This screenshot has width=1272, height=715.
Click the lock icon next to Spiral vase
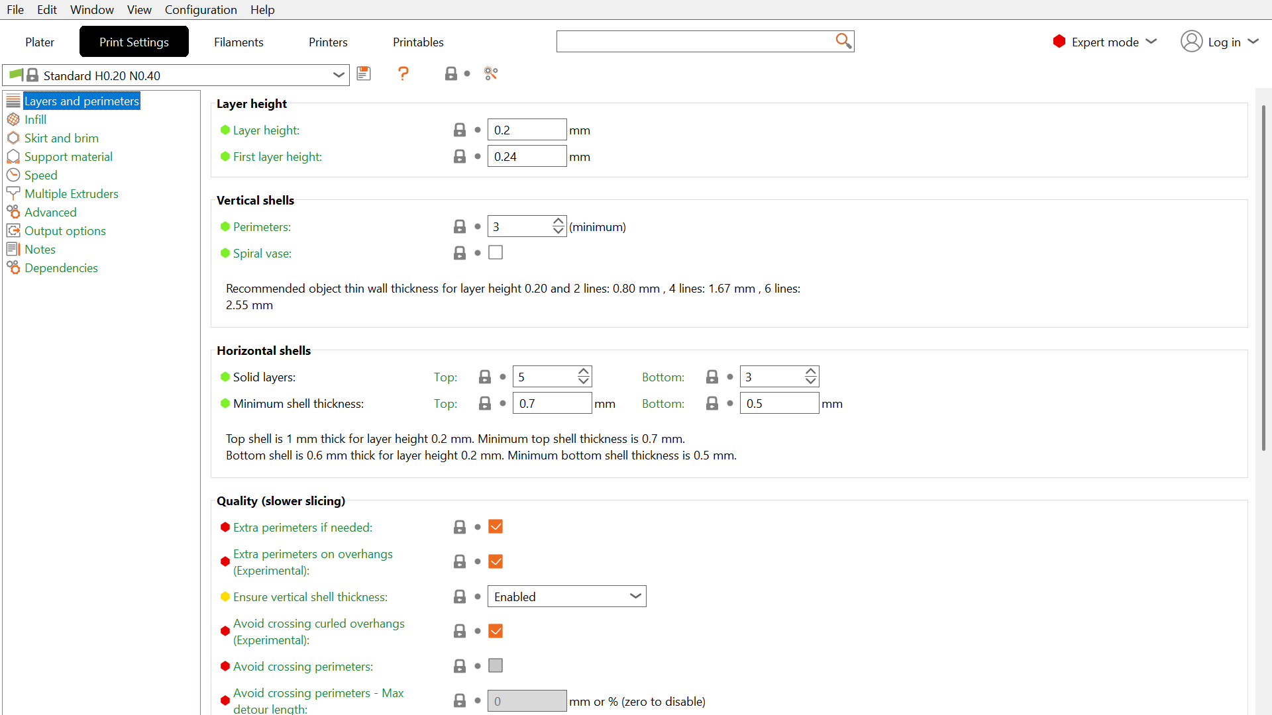(x=460, y=253)
